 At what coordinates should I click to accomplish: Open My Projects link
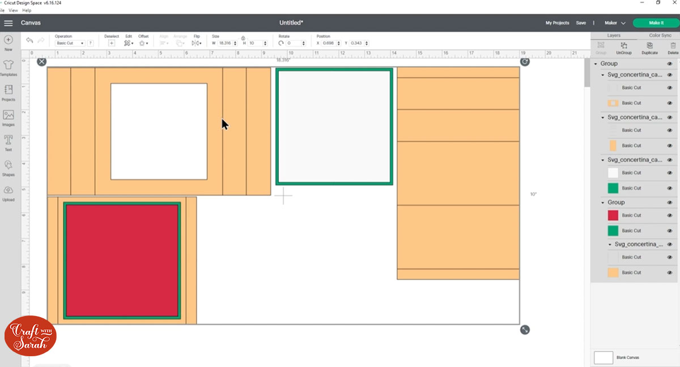(557, 23)
